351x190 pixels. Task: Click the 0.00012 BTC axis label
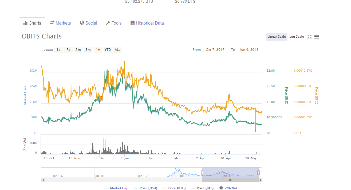click(303, 71)
